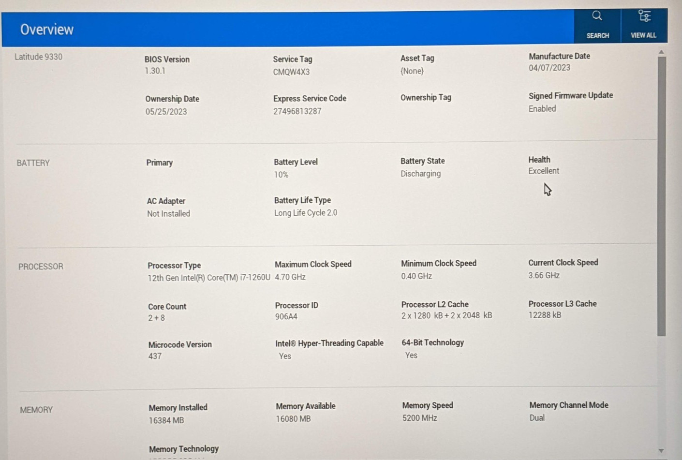Click the Health Excellent value

(x=544, y=171)
